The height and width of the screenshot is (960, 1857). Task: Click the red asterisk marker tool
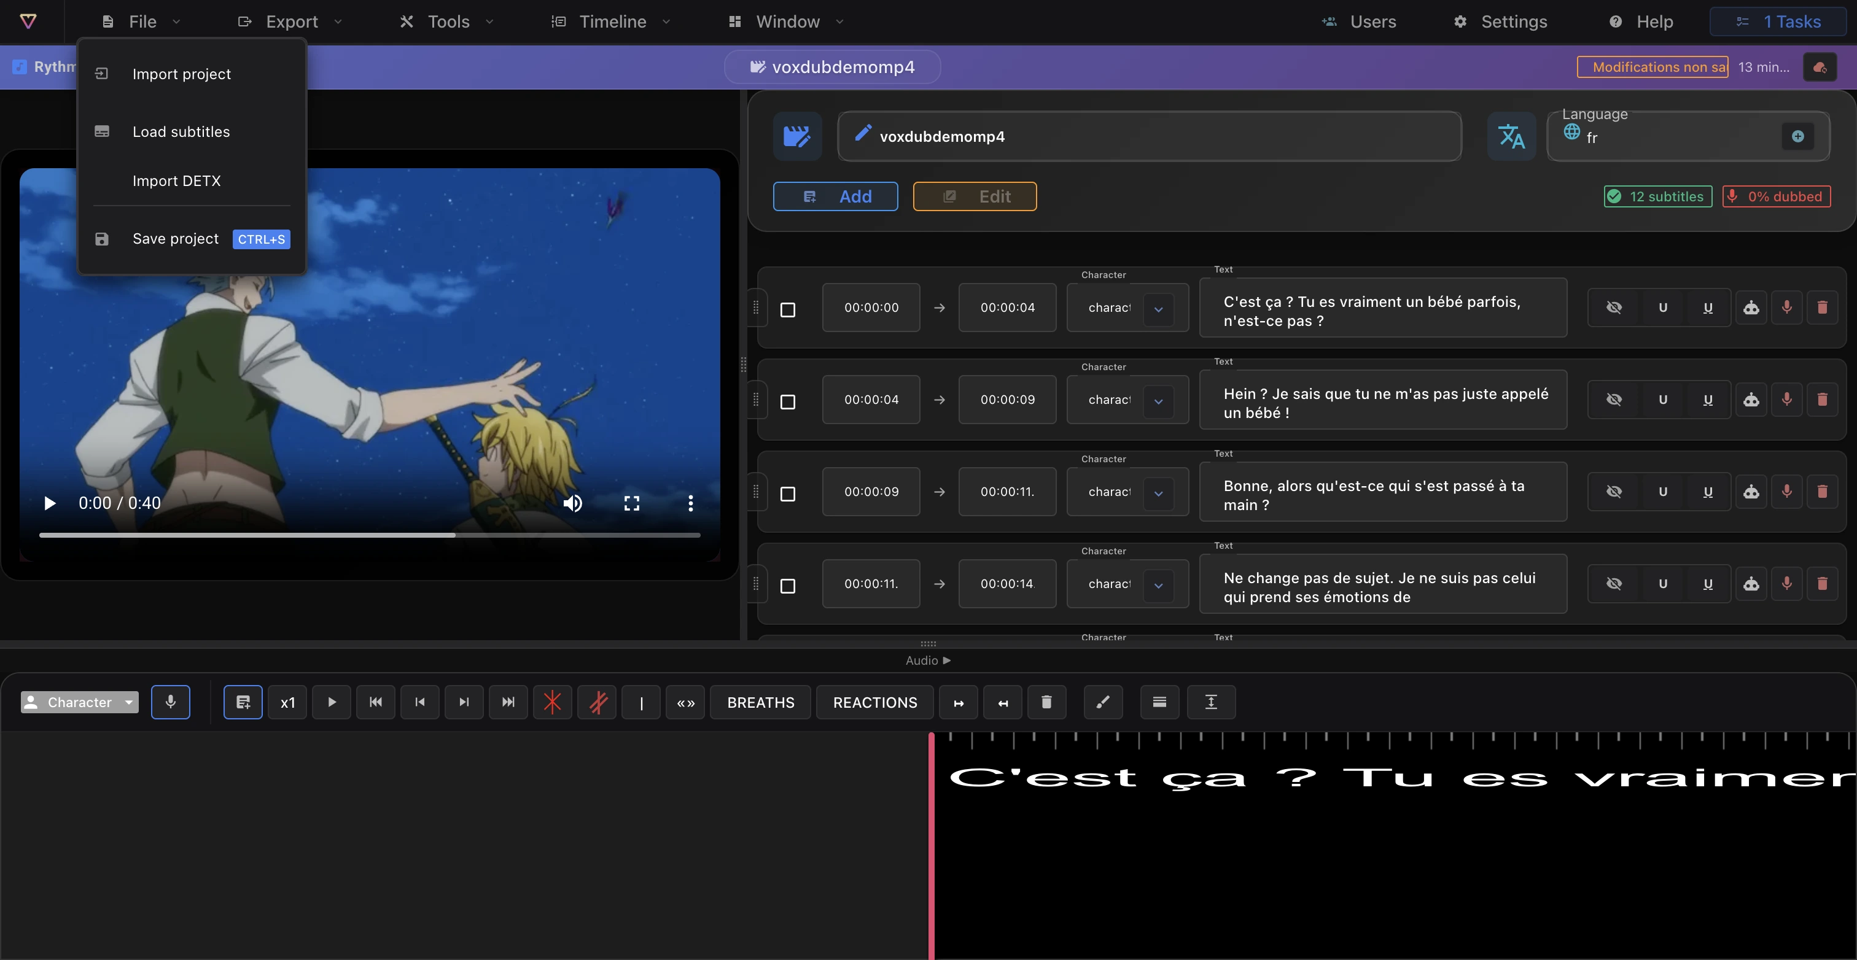[x=552, y=702]
